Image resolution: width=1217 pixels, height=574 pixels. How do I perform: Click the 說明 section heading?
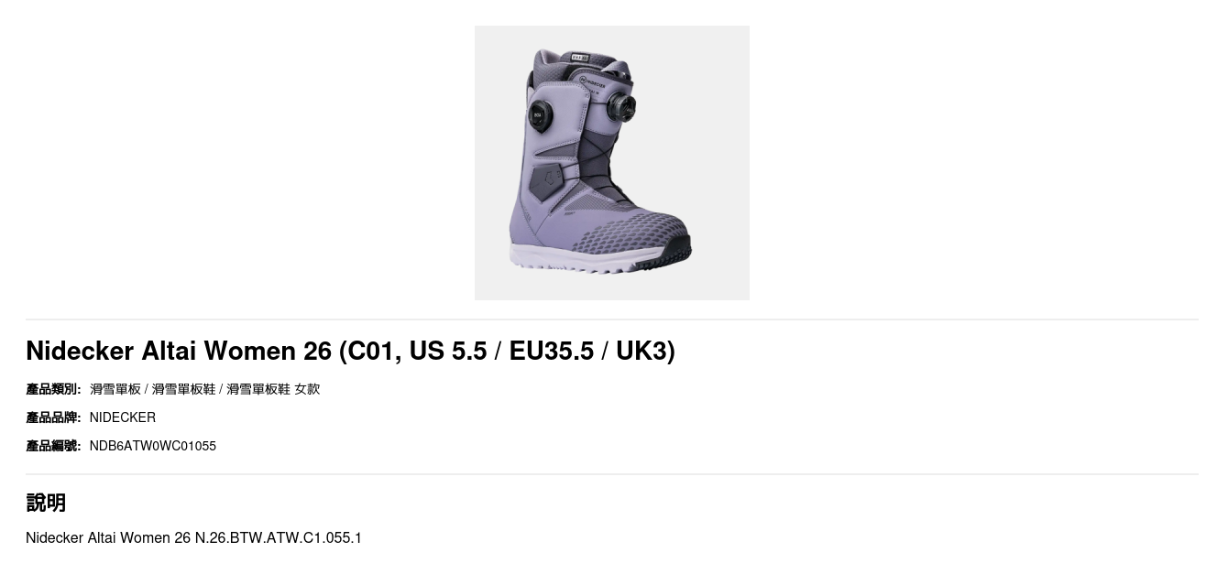46,503
